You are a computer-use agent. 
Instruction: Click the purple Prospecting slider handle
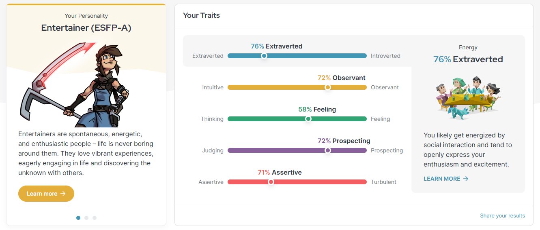pos(328,150)
